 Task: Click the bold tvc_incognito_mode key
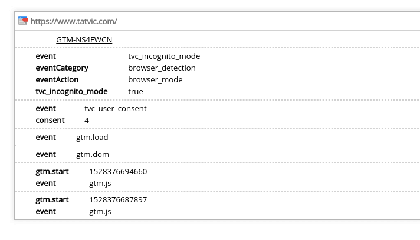71,92
